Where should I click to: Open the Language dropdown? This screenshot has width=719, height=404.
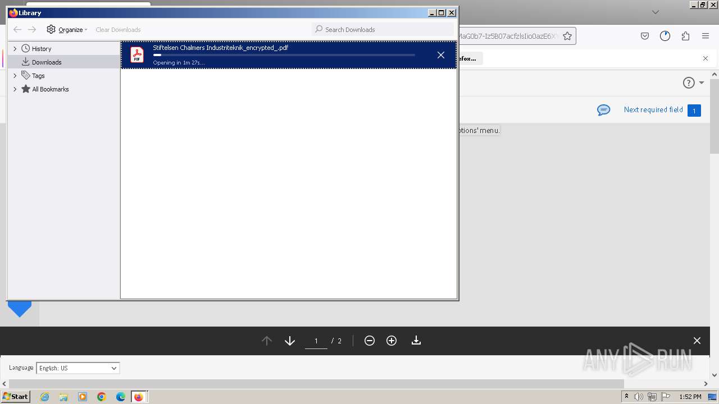(x=78, y=368)
